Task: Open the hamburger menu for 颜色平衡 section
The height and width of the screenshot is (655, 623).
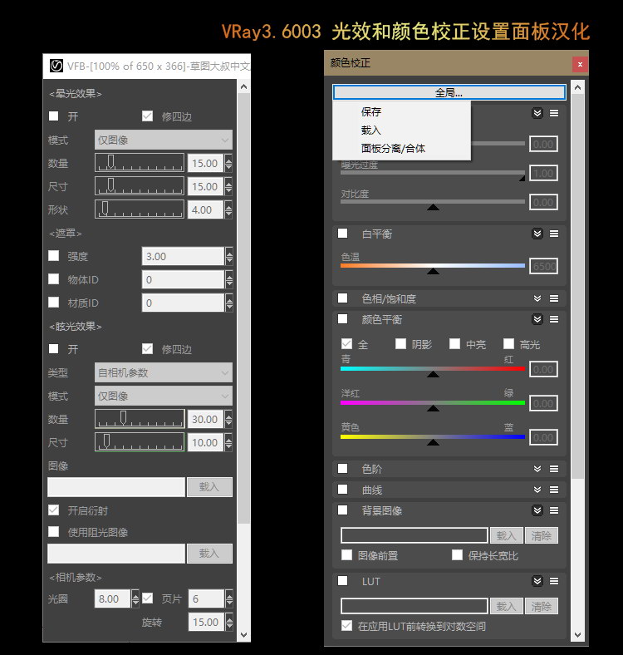Action: click(554, 319)
